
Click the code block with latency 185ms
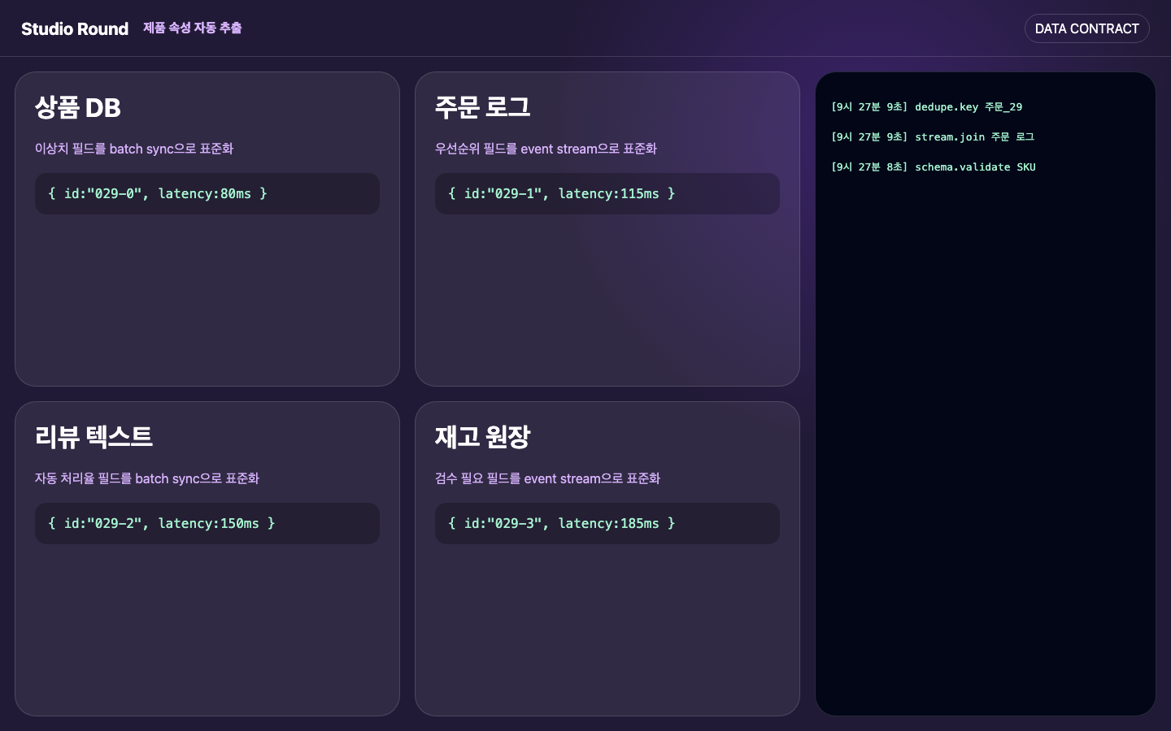[607, 523]
